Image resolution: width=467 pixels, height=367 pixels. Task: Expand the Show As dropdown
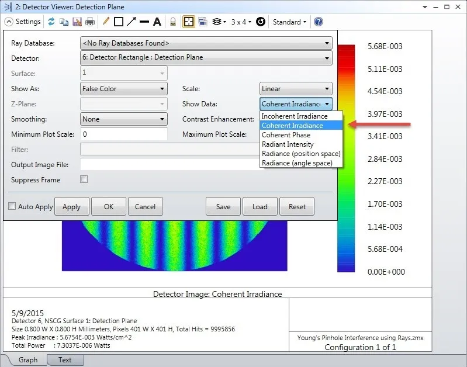click(x=124, y=89)
